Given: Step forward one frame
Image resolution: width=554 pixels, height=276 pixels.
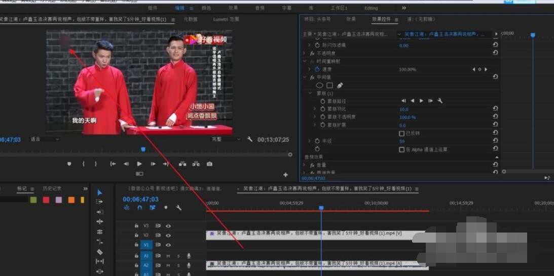Looking at the screenshot, I should pyautogui.click(x=153, y=164).
